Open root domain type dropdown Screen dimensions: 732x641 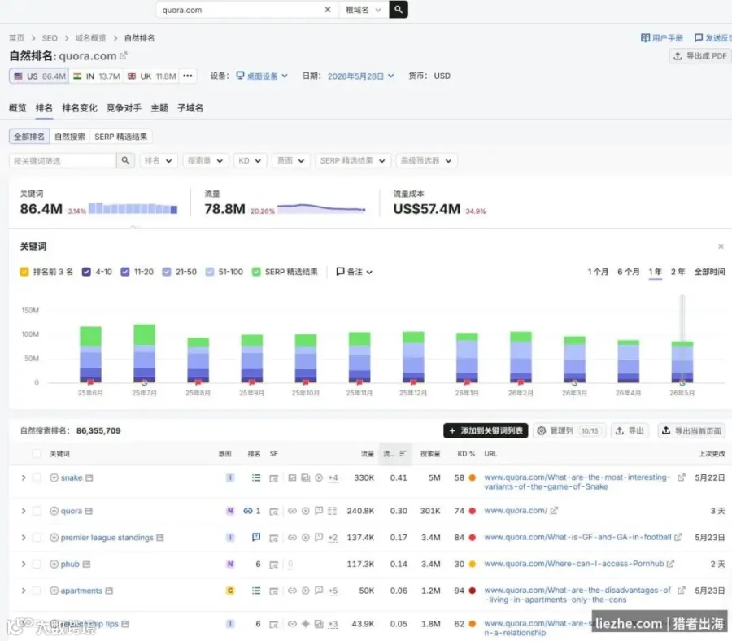(x=364, y=9)
